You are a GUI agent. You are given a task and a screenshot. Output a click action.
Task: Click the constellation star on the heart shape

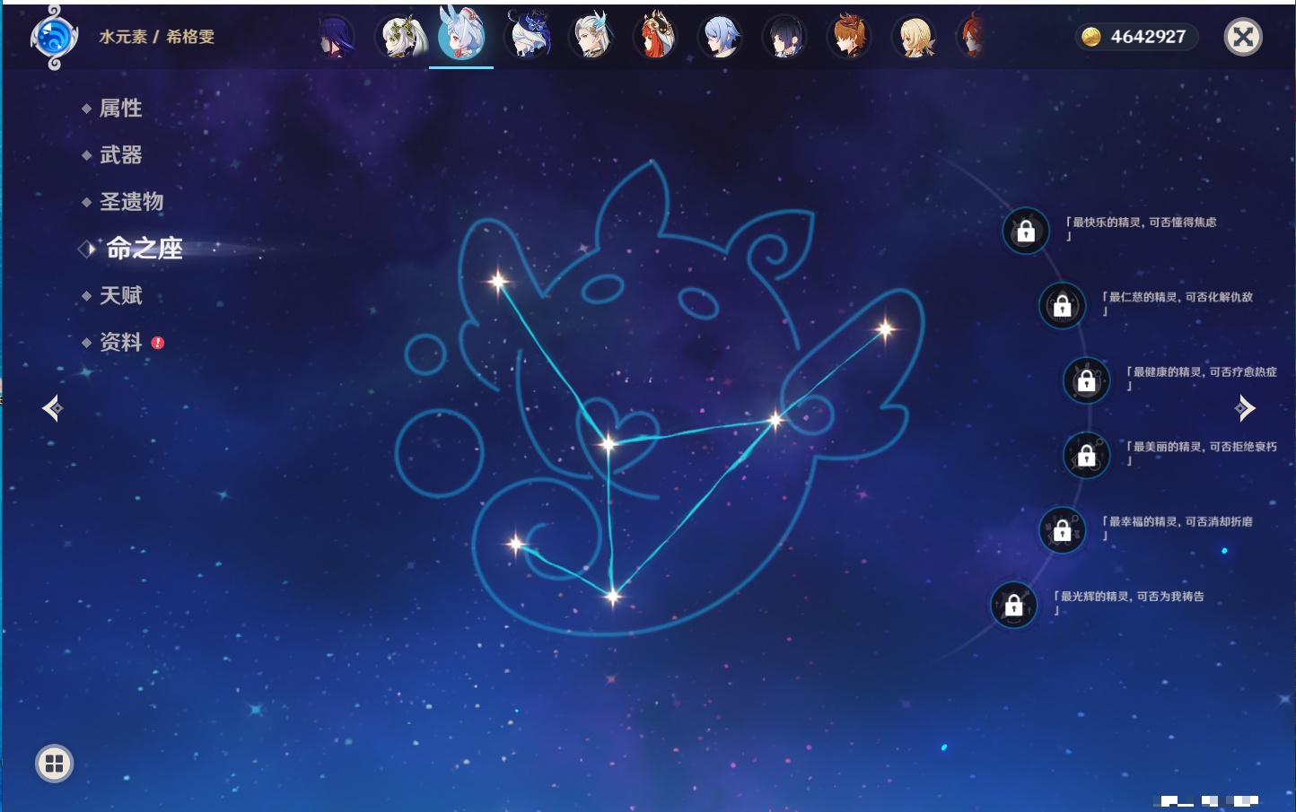(x=609, y=443)
